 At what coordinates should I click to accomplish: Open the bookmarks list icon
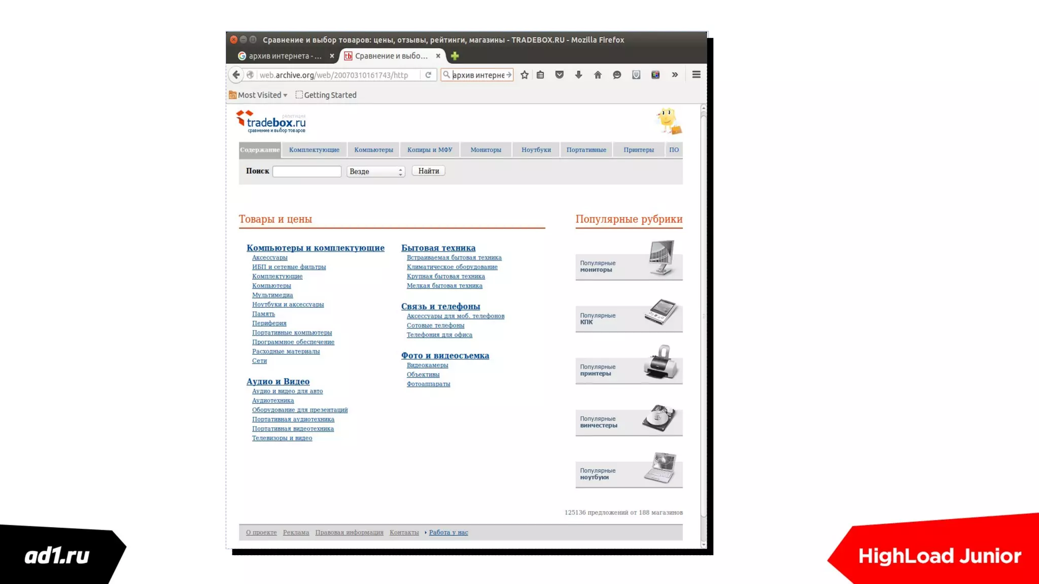[540, 75]
